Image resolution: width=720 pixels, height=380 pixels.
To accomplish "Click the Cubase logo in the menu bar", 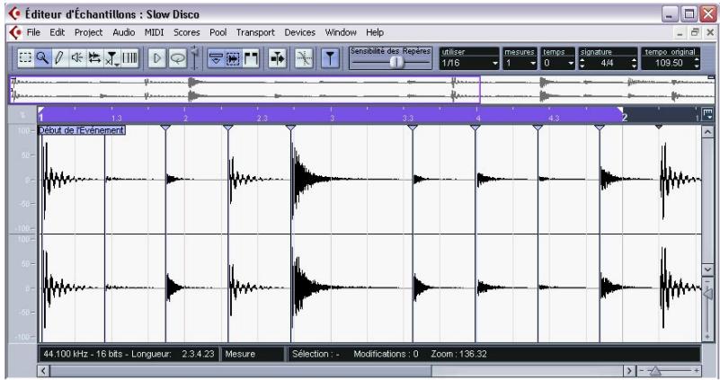I will (x=15, y=32).
